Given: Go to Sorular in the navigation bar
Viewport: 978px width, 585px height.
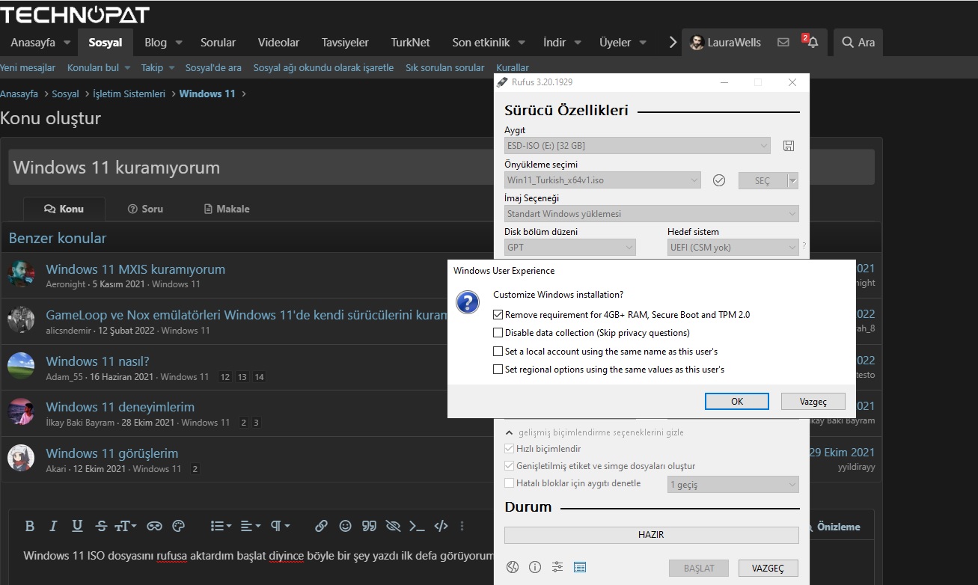Looking at the screenshot, I should pyautogui.click(x=218, y=43).
